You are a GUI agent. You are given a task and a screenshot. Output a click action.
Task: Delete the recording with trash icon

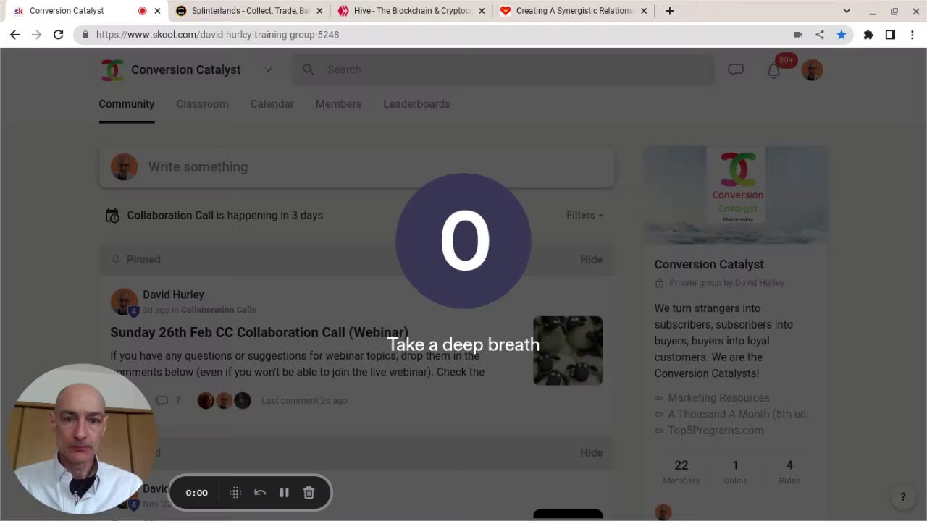pyautogui.click(x=309, y=493)
